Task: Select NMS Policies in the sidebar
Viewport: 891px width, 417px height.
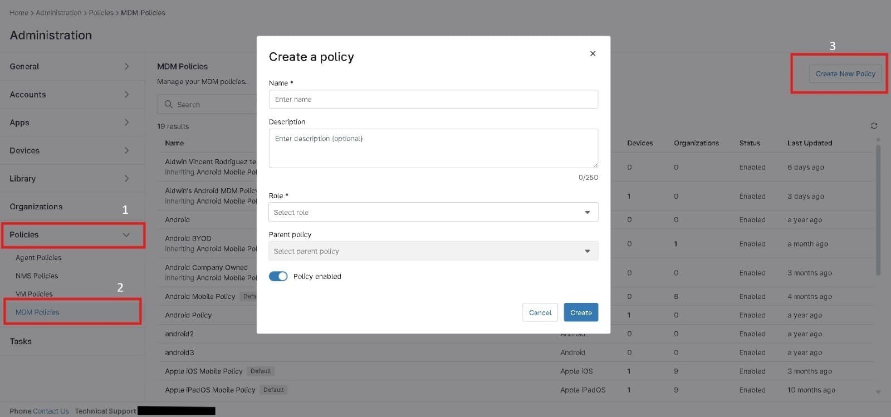Action: tap(36, 276)
